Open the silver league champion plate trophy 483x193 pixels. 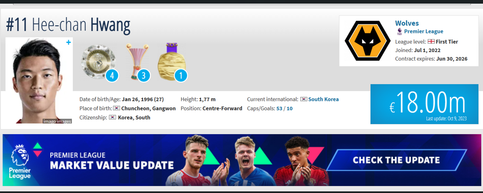[x=98, y=61]
